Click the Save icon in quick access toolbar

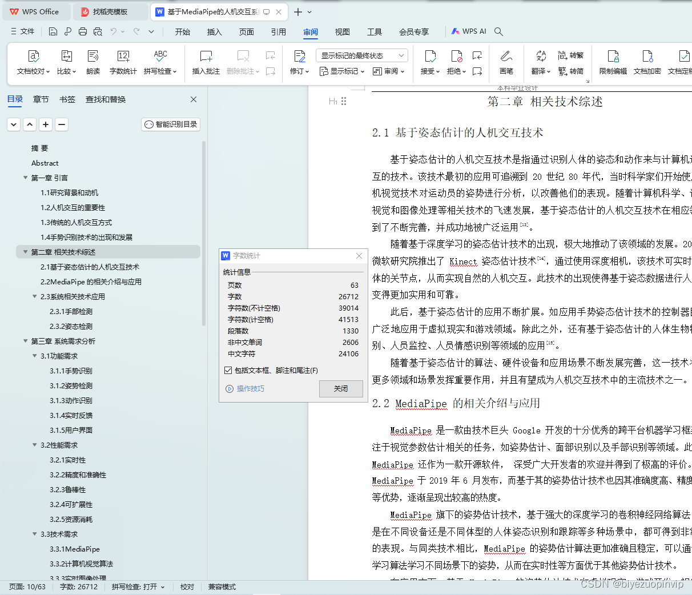[53, 31]
